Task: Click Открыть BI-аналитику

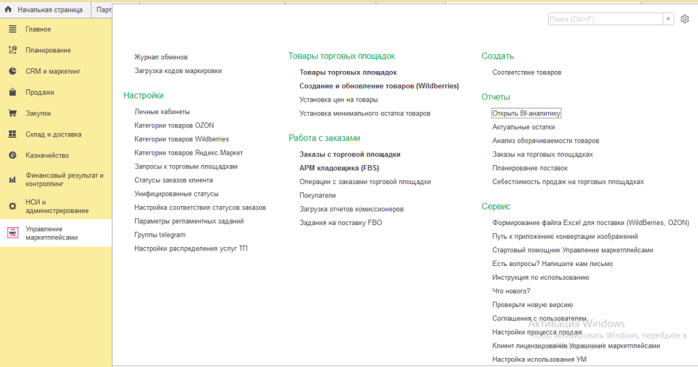Action: 526,113
